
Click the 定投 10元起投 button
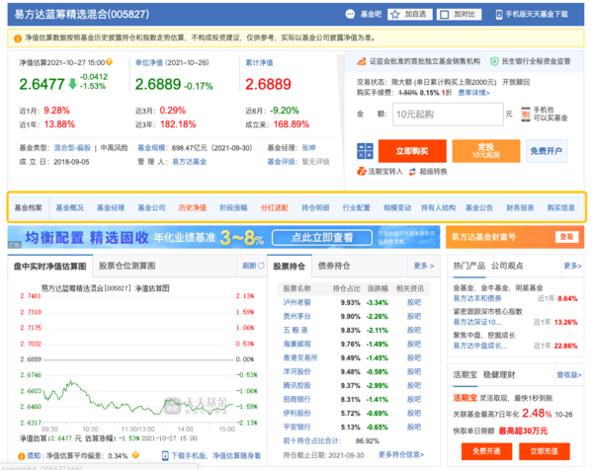[486, 151]
